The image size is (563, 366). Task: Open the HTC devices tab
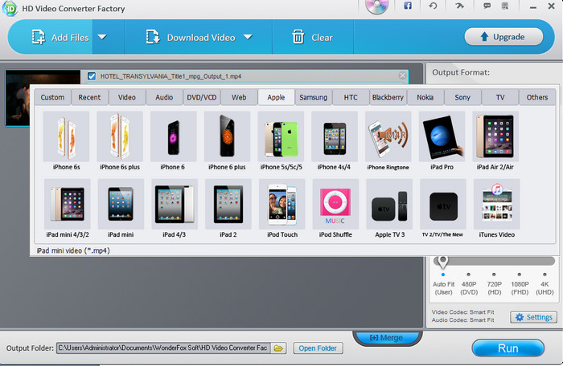[351, 97]
